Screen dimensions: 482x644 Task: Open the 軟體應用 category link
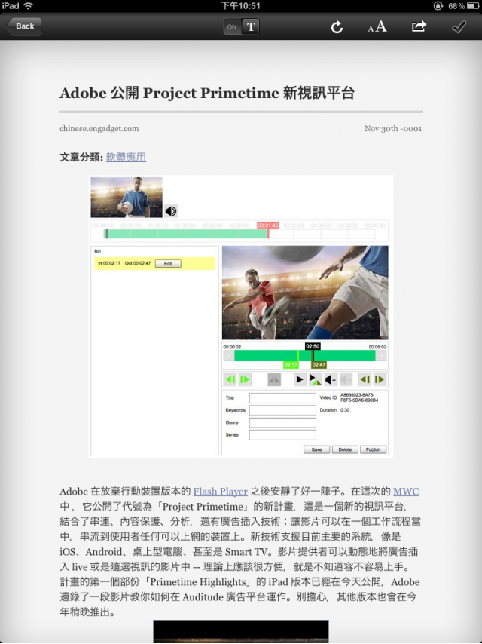click(126, 157)
